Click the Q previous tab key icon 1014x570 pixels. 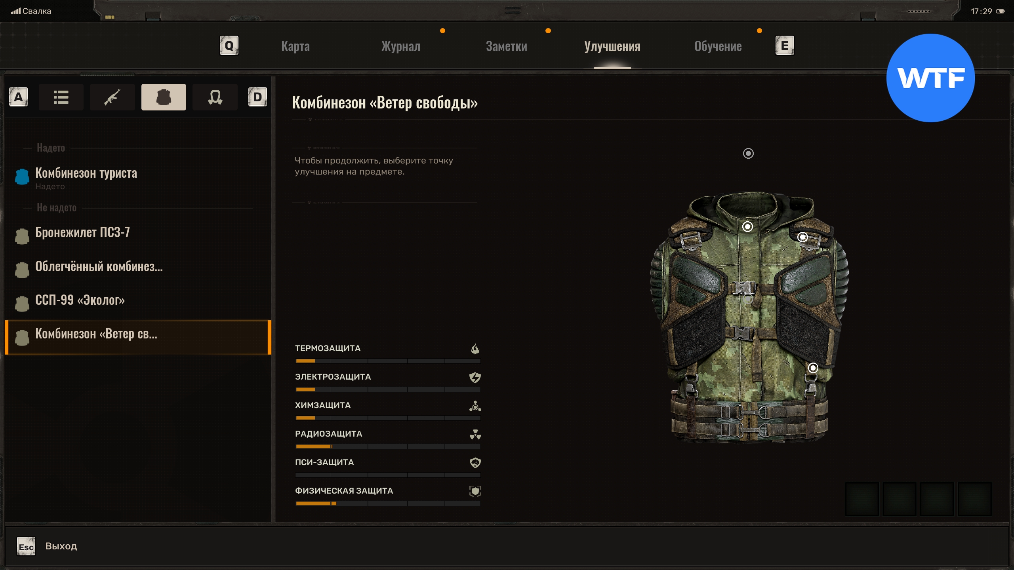229,46
